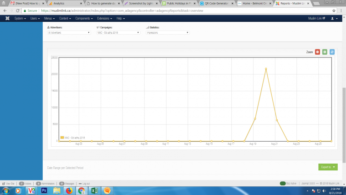This screenshot has width=346, height=195.
Task: Expand the Statistics dropdown
Action: 168,32
